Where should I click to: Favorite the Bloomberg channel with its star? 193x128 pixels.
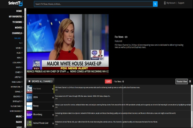[53, 115]
